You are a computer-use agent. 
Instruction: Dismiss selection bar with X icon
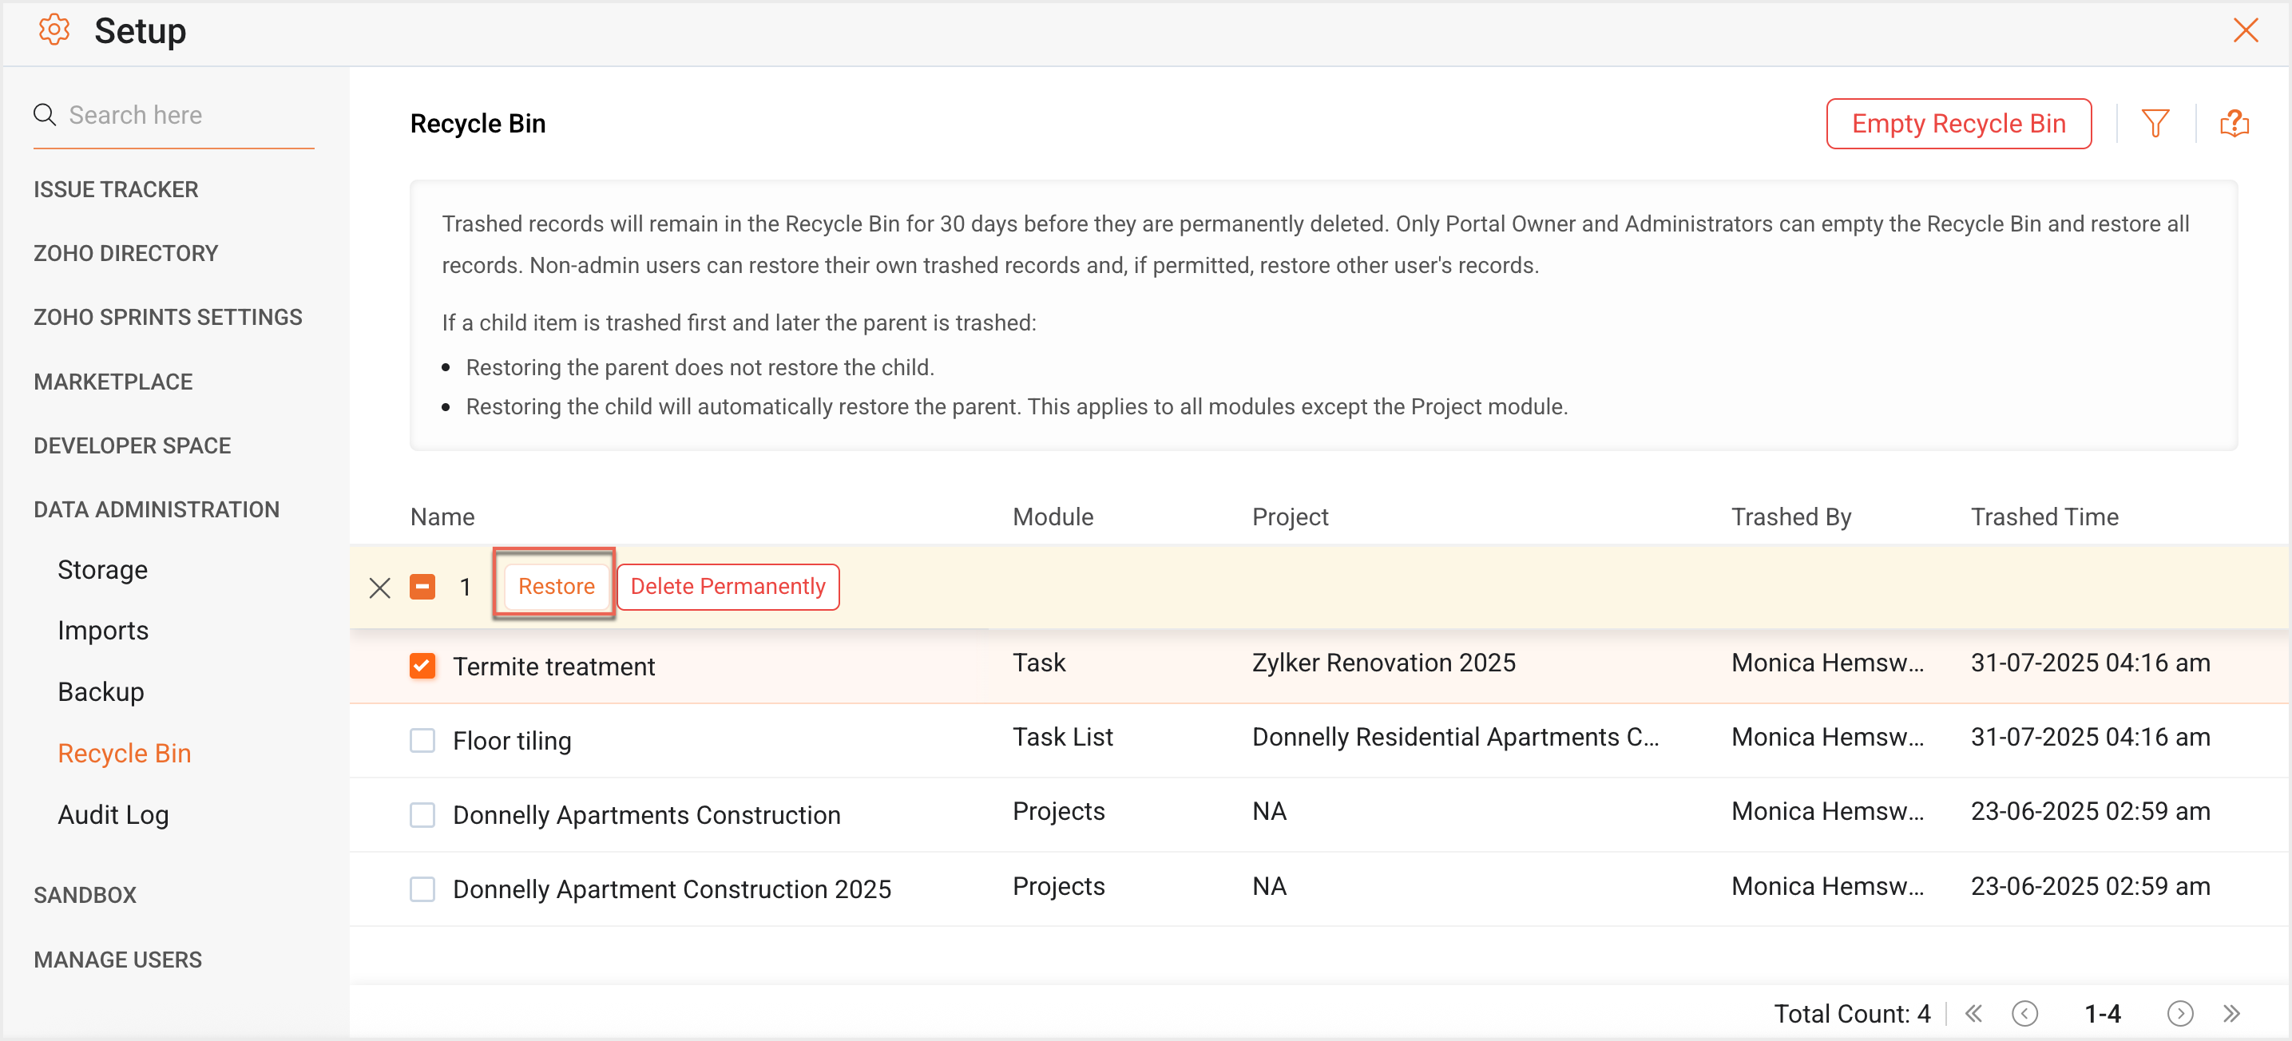[380, 588]
